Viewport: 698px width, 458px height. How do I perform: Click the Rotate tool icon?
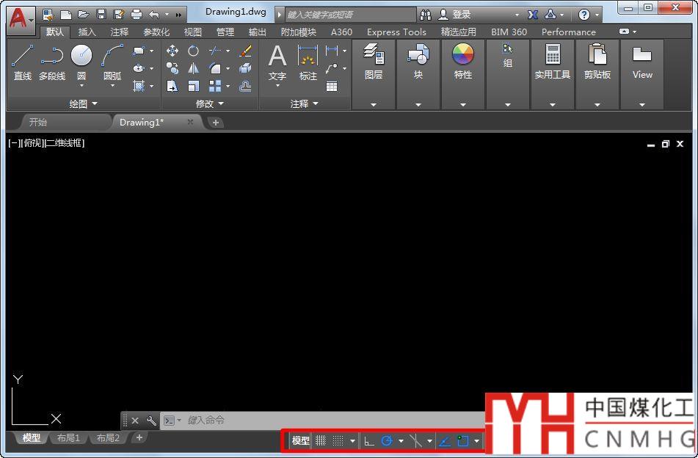(x=193, y=51)
